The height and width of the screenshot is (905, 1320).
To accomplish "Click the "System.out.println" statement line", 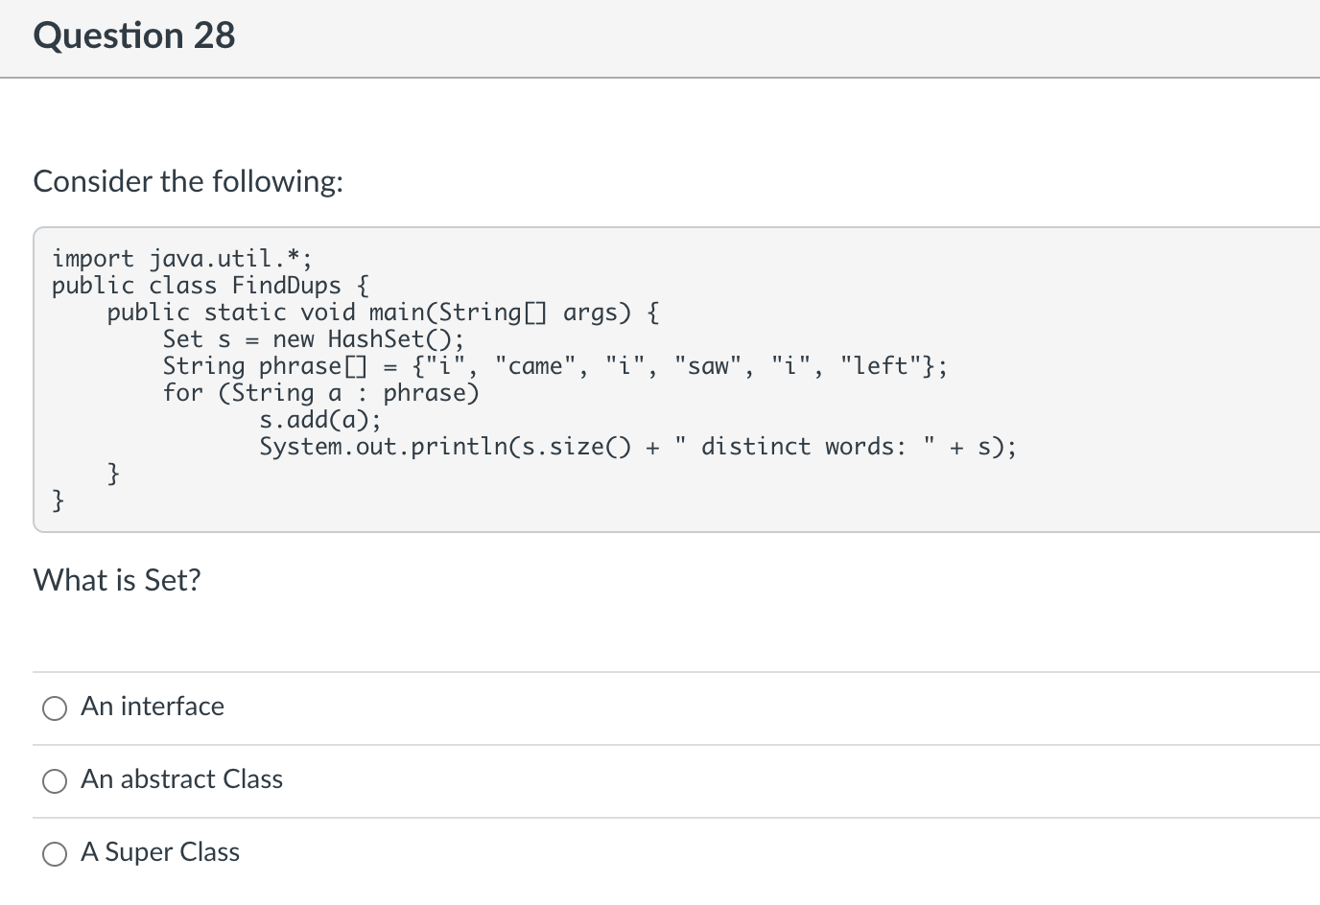I will 638,447.
